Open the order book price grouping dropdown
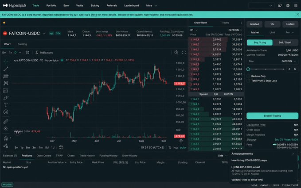This screenshot has height=188, width=301. click(194, 30)
